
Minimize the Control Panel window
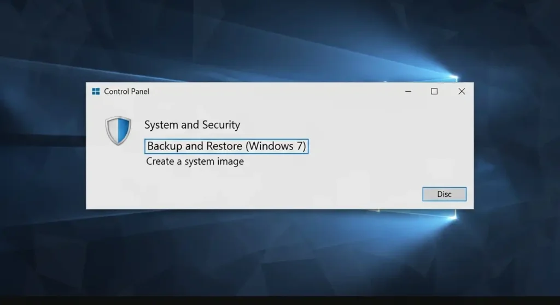click(x=408, y=92)
